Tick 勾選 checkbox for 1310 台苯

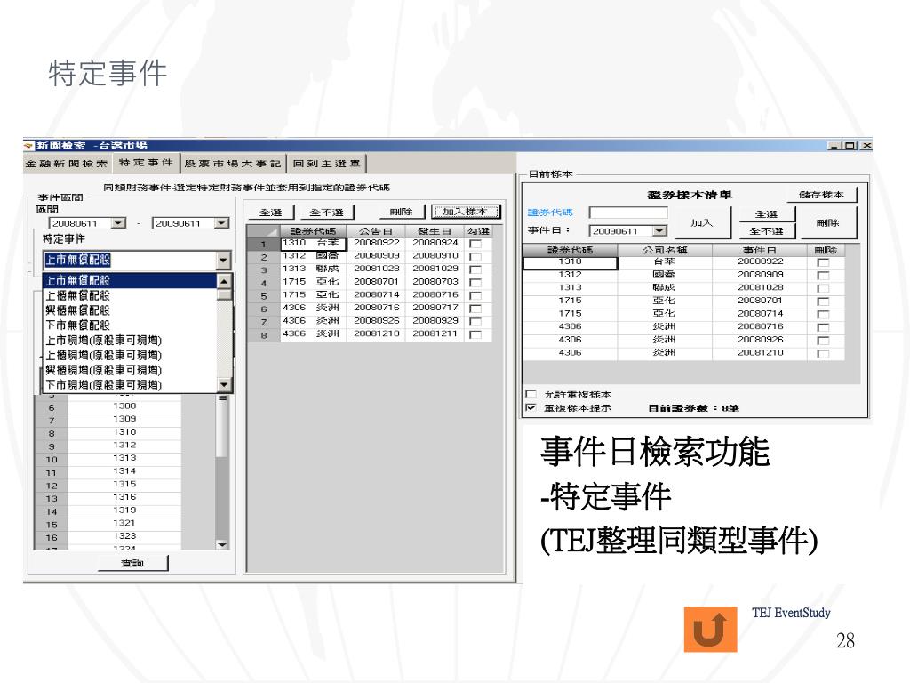475,244
